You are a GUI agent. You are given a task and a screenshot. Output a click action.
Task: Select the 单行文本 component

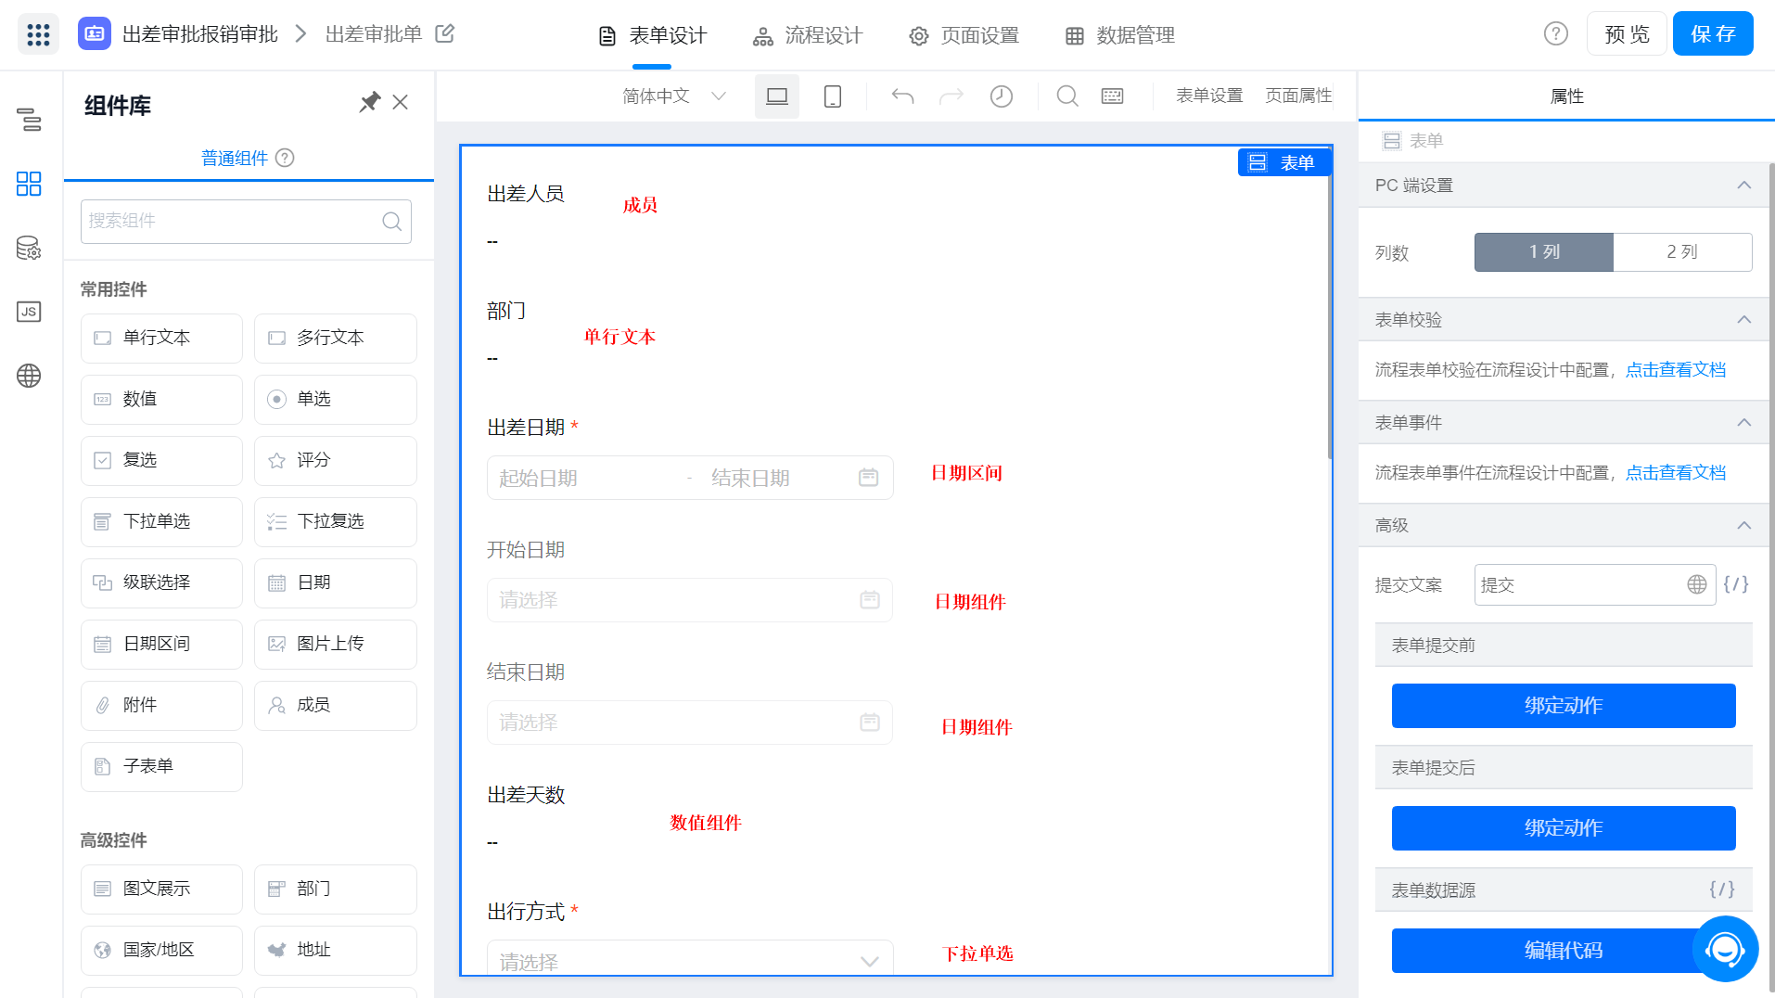161,338
